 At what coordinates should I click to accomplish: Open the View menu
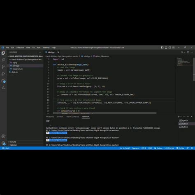click(28, 48)
